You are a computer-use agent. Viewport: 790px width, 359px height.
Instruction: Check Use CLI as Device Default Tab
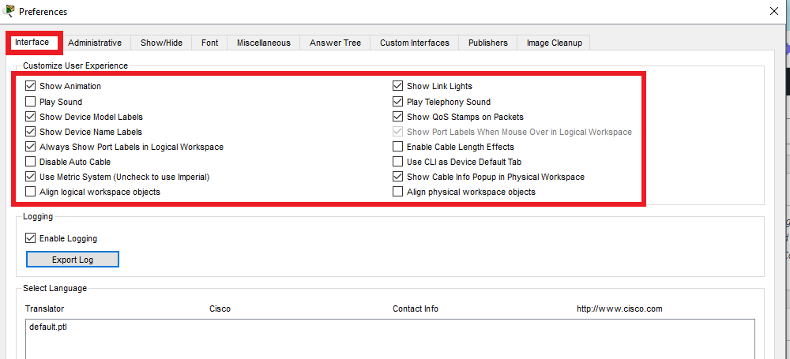tap(398, 162)
